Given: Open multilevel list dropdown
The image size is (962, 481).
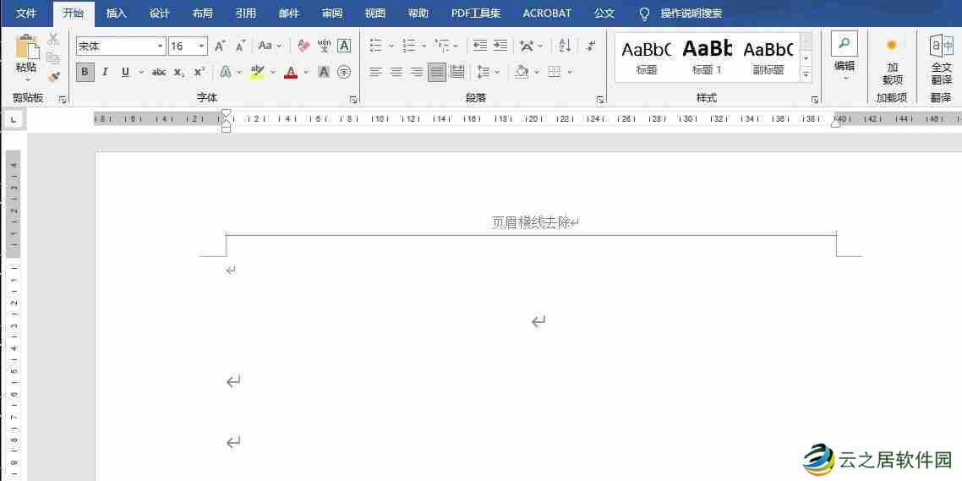Looking at the screenshot, I should pyautogui.click(x=456, y=46).
